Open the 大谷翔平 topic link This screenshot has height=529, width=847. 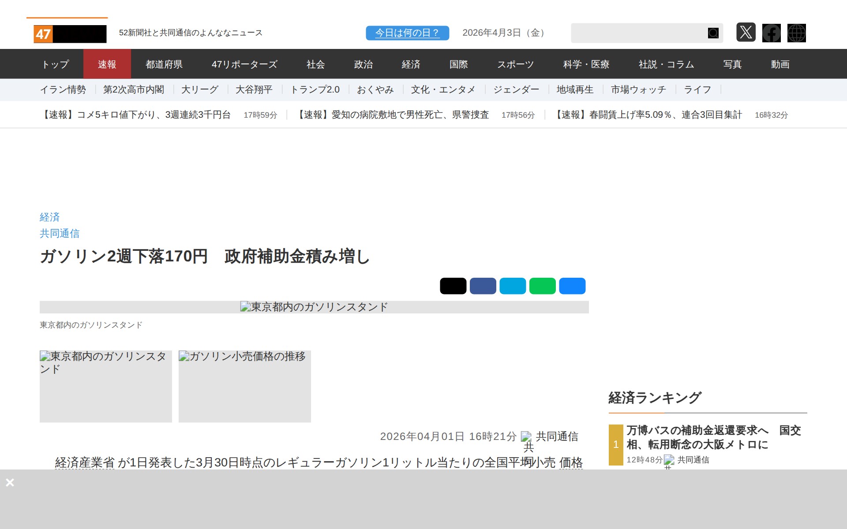click(254, 90)
